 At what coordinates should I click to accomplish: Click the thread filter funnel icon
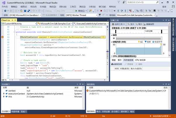pyautogui.click(x=100, y=15)
